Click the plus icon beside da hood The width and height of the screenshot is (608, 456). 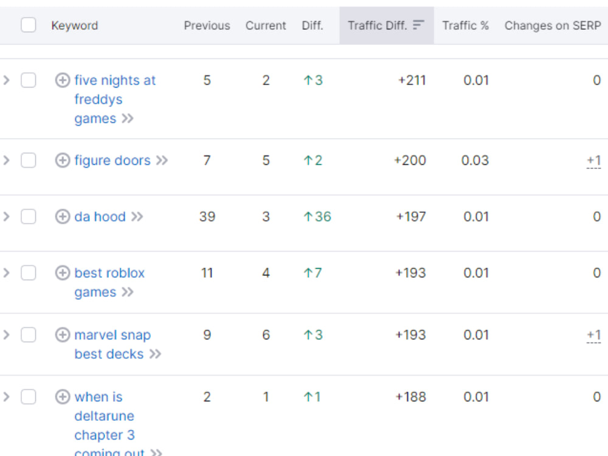pos(63,216)
